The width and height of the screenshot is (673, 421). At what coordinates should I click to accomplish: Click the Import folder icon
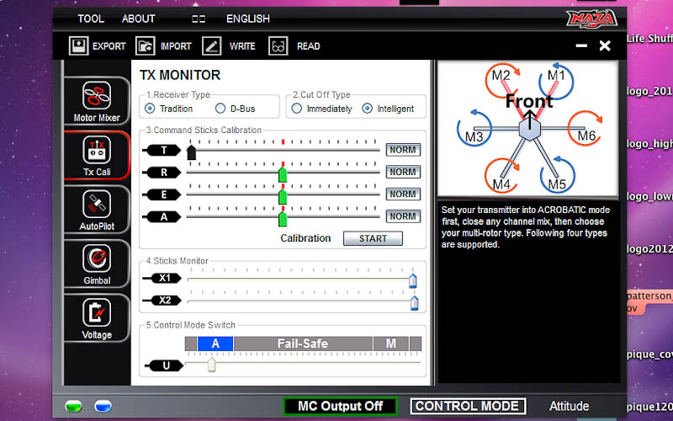point(146,46)
